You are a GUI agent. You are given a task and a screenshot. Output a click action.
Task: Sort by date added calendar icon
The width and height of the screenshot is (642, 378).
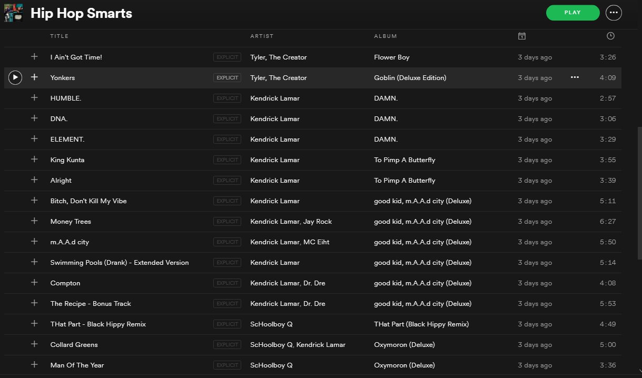click(521, 36)
